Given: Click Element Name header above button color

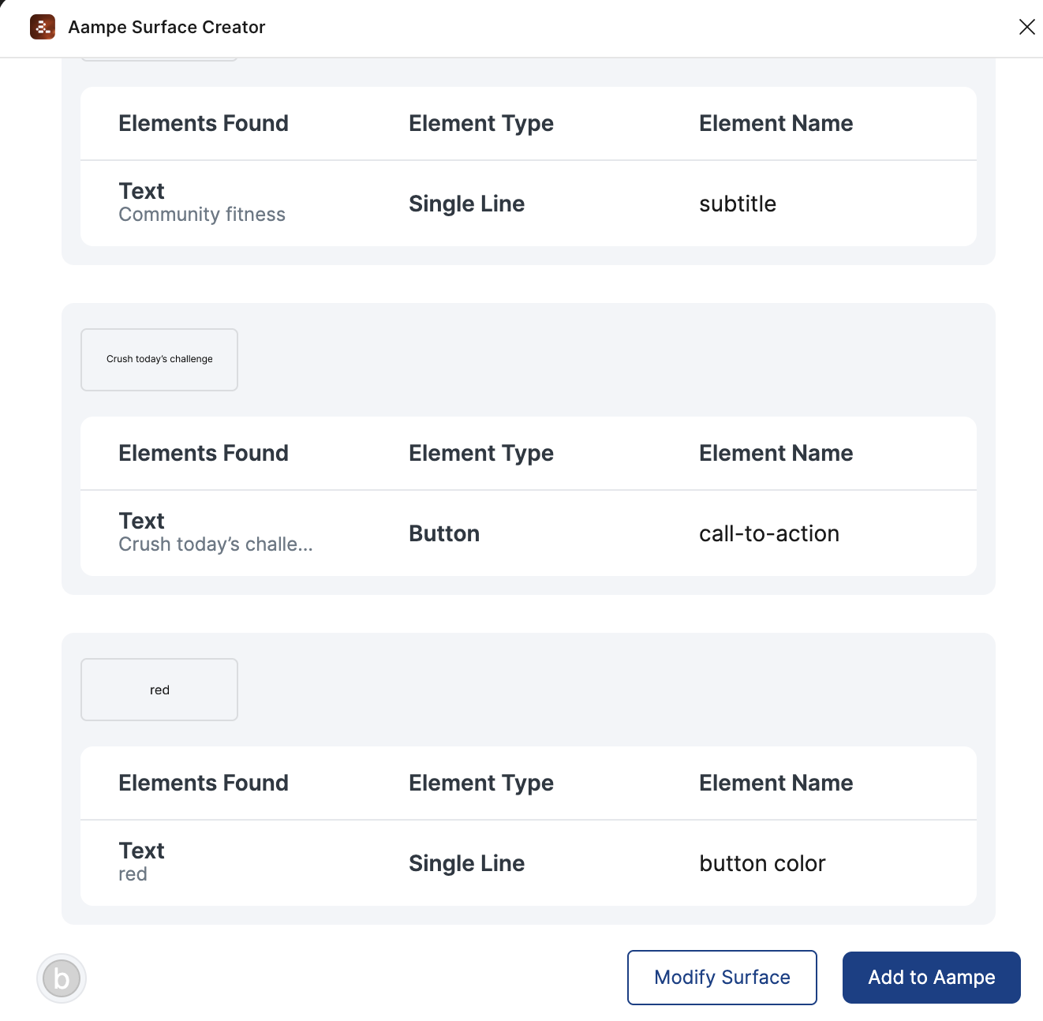Looking at the screenshot, I should 776,783.
